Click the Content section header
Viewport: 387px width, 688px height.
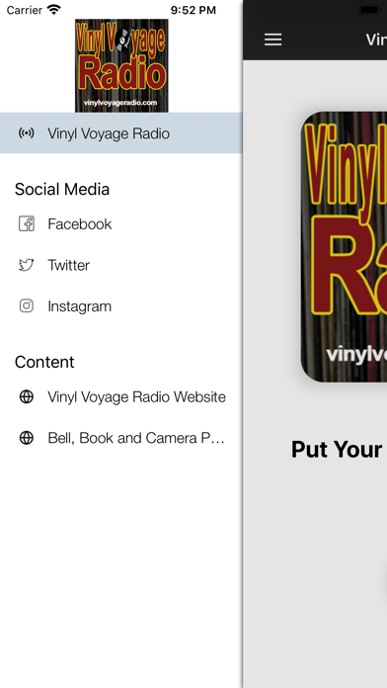(x=44, y=362)
